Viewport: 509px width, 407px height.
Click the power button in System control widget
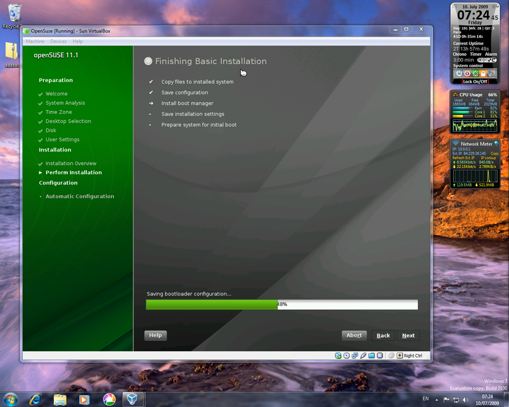pyautogui.click(x=459, y=73)
